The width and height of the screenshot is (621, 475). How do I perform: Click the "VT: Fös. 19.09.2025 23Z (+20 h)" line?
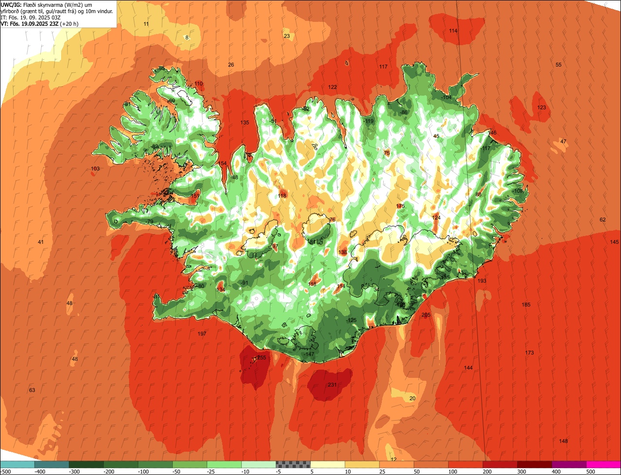point(40,23)
